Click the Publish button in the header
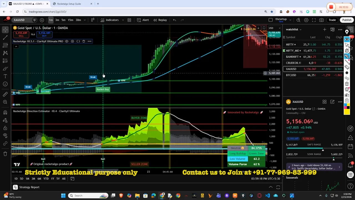The width and height of the screenshot is (355, 200). click(x=347, y=20)
